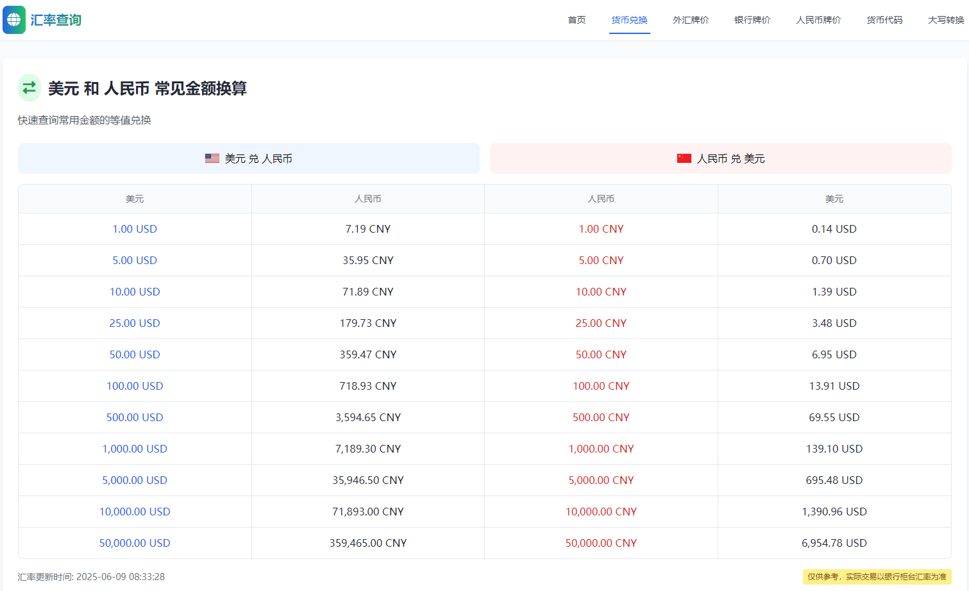Image resolution: width=969 pixels, height=591 pixels.
Task: Click the 25.00 USD link
Action: tap(135, 323)
